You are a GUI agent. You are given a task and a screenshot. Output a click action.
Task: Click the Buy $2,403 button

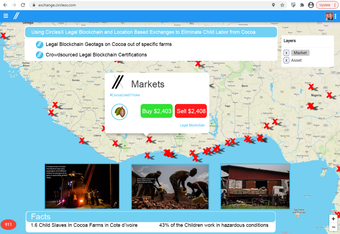pyautogui.click(x=157, y=111)
